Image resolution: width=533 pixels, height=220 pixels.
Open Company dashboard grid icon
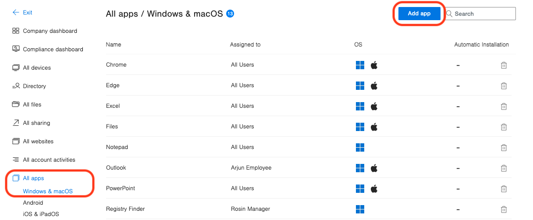point(16,31)
